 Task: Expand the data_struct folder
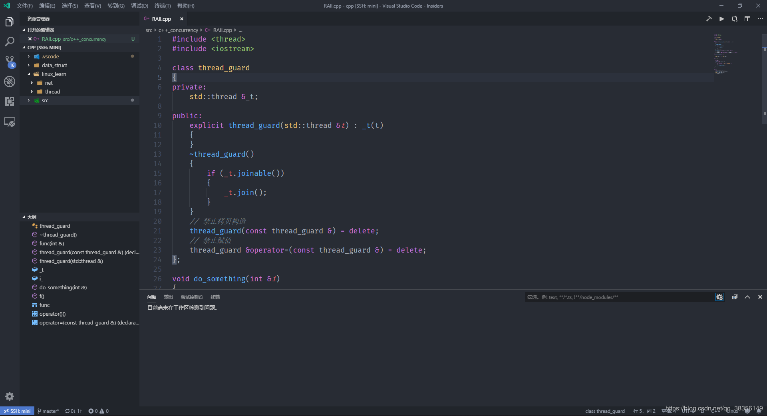pyautogui.click(x=54, y=65)
